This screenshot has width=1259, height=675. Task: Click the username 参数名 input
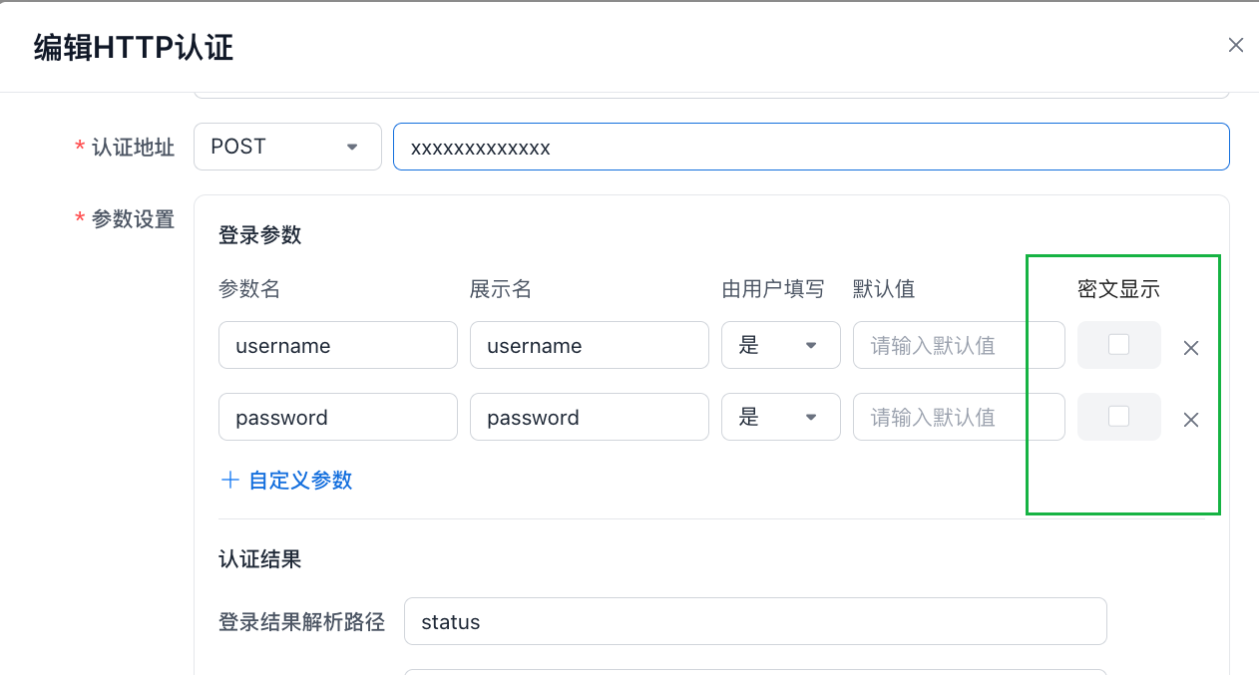[x=337, y=345]
